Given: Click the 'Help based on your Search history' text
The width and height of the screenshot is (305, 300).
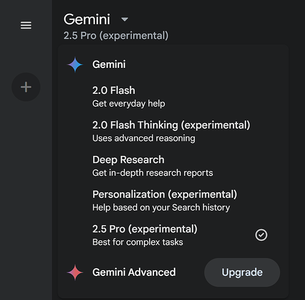Looking at the screenshot, I should 161,207.
